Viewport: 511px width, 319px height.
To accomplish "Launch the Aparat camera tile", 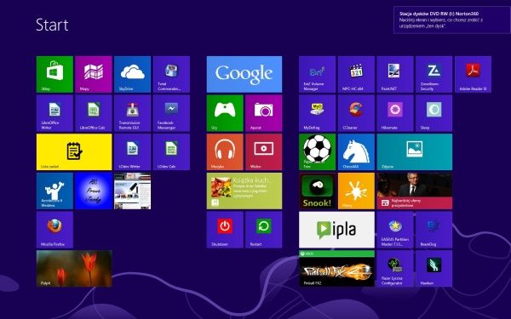I will tap(264, 113).
